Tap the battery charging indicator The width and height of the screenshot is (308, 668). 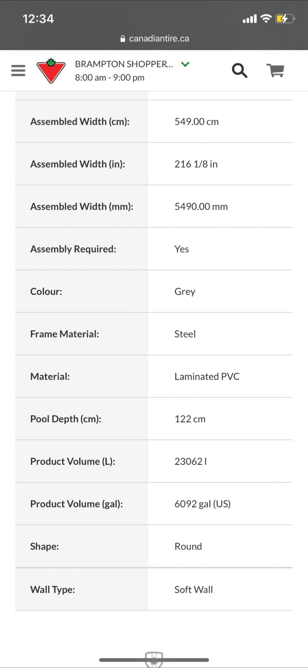285,19
